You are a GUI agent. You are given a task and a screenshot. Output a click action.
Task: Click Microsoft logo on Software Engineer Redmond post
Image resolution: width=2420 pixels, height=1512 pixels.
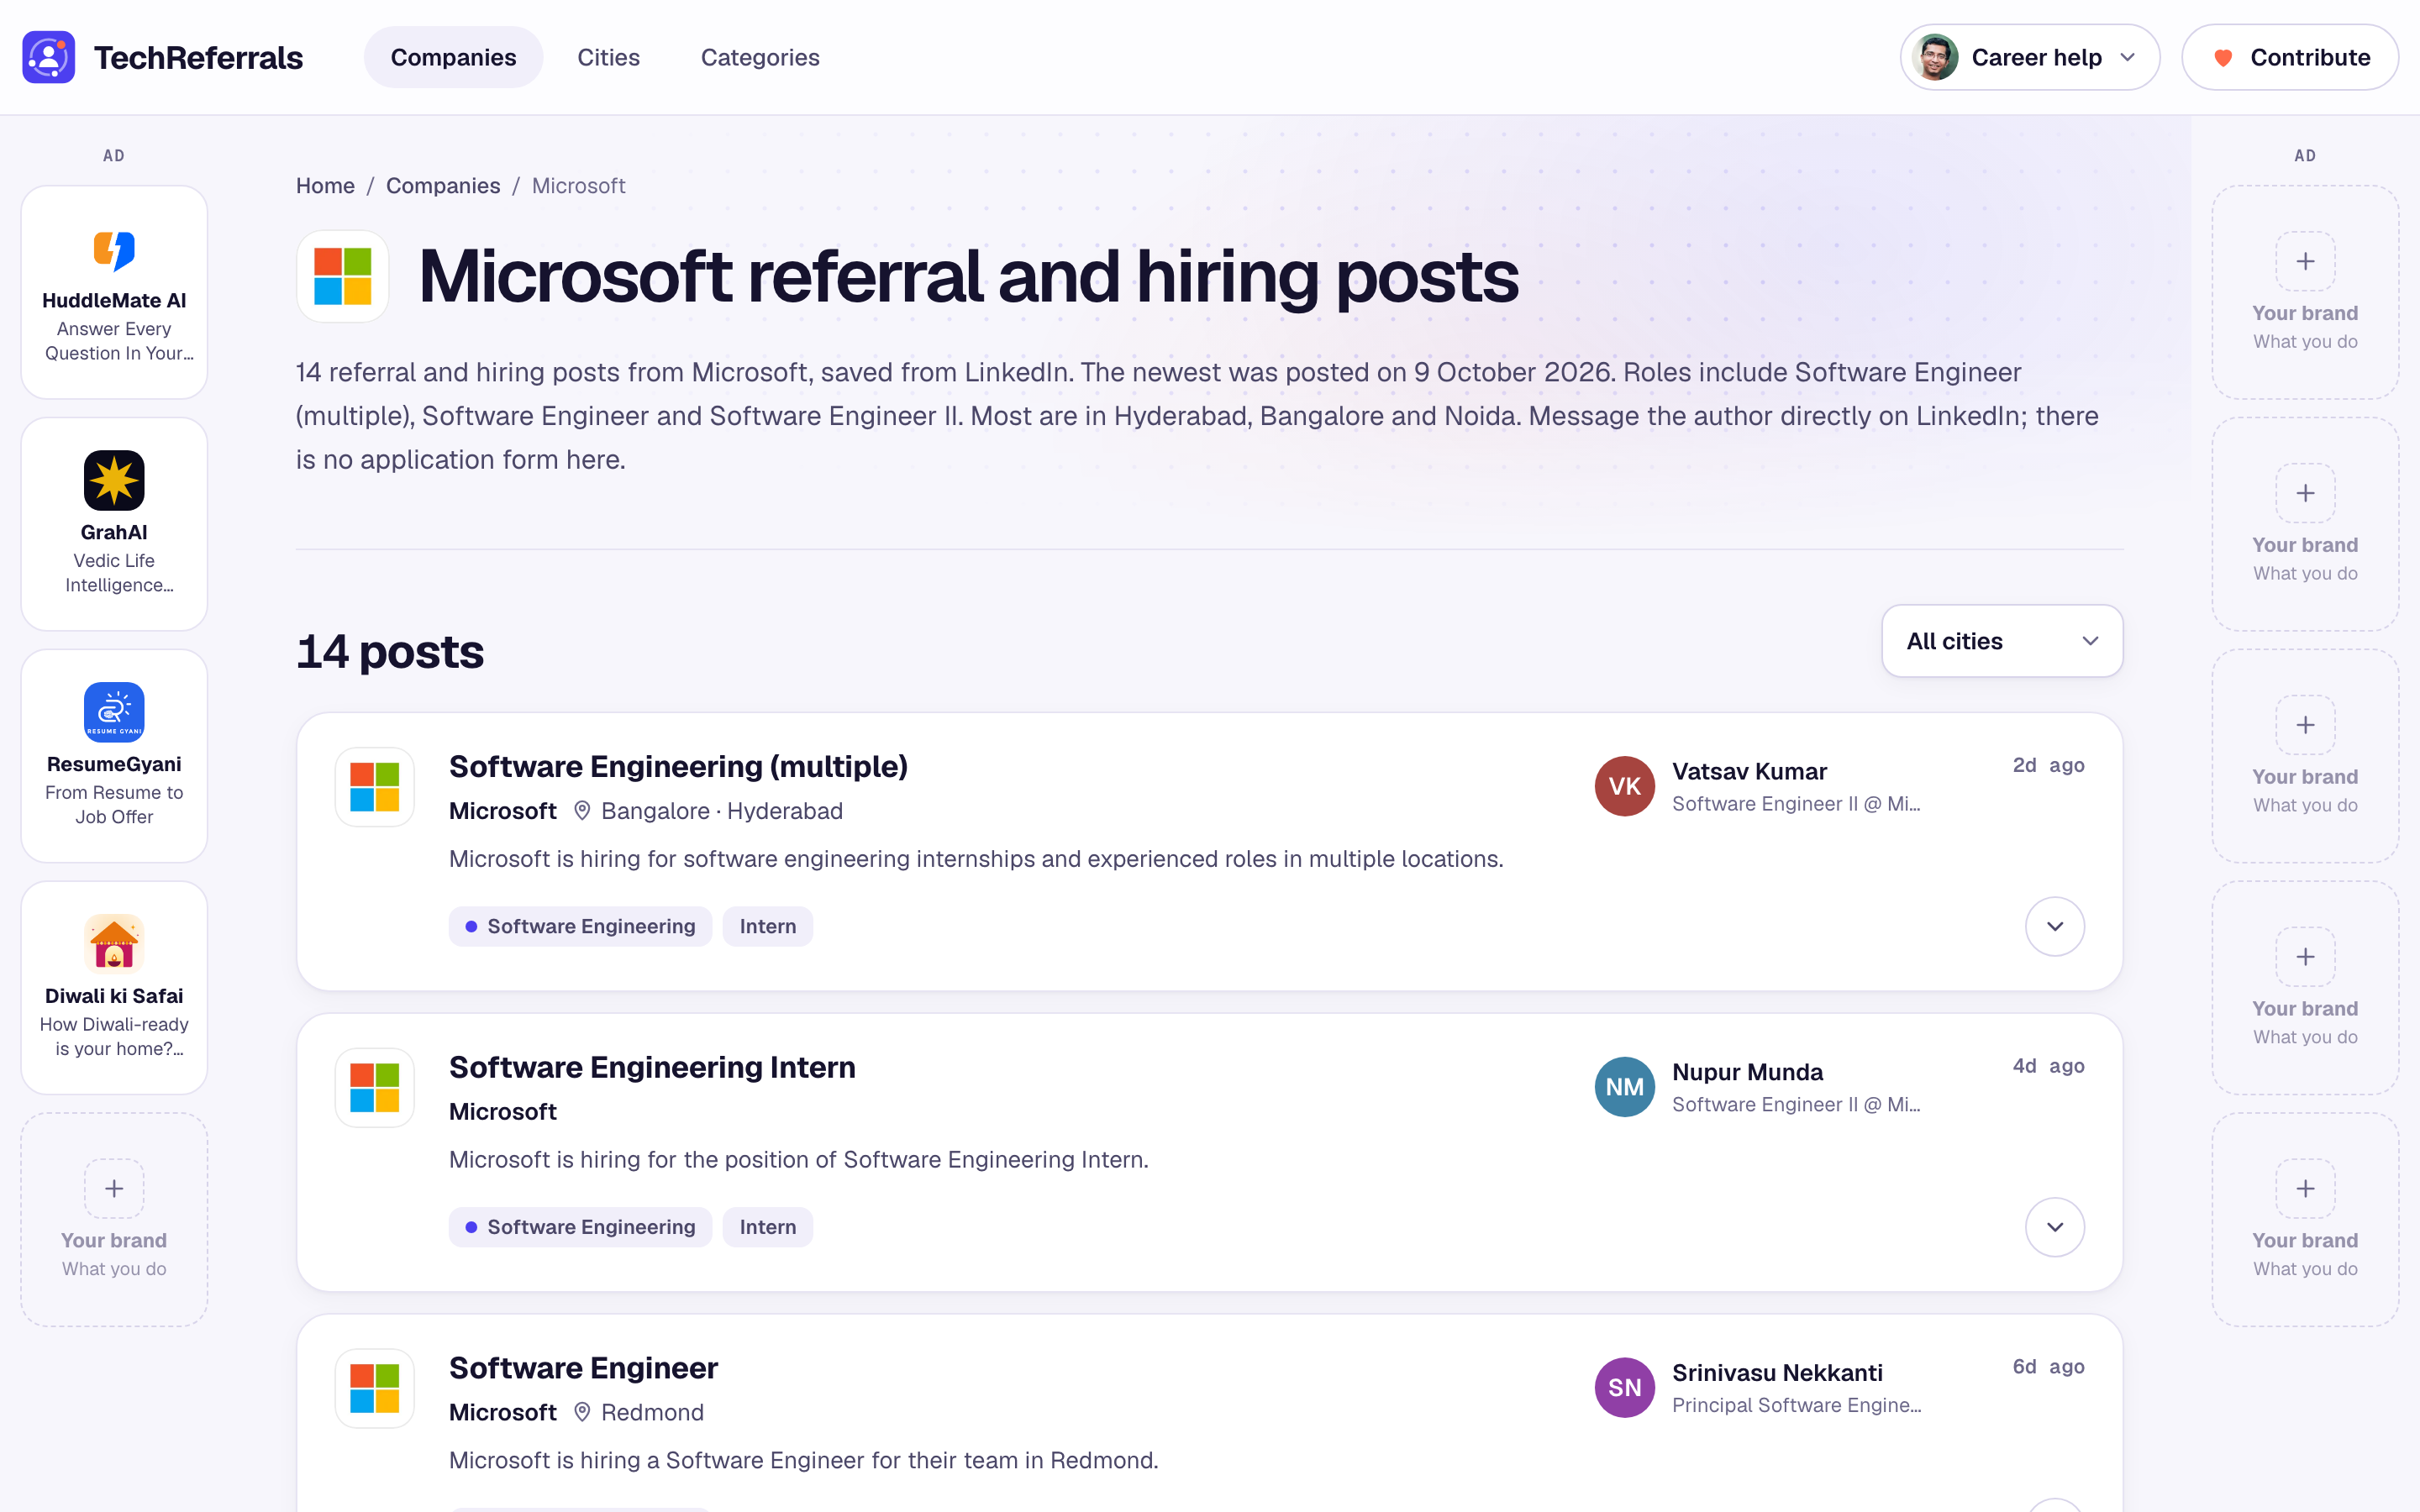click(375, 1388)
